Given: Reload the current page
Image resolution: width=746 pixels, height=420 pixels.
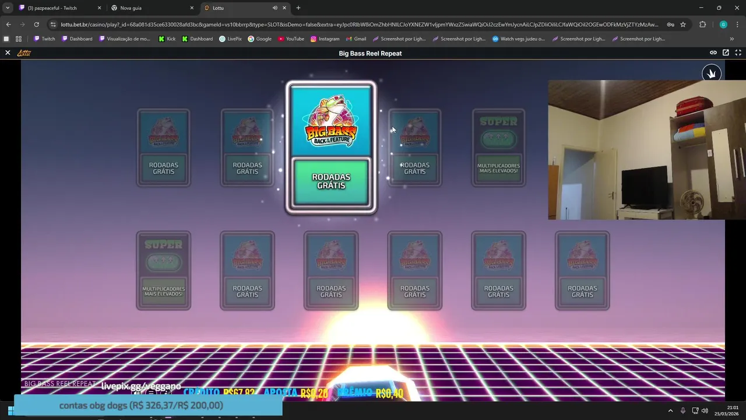Looking at the screenshot, I should (x=36, y=24).
